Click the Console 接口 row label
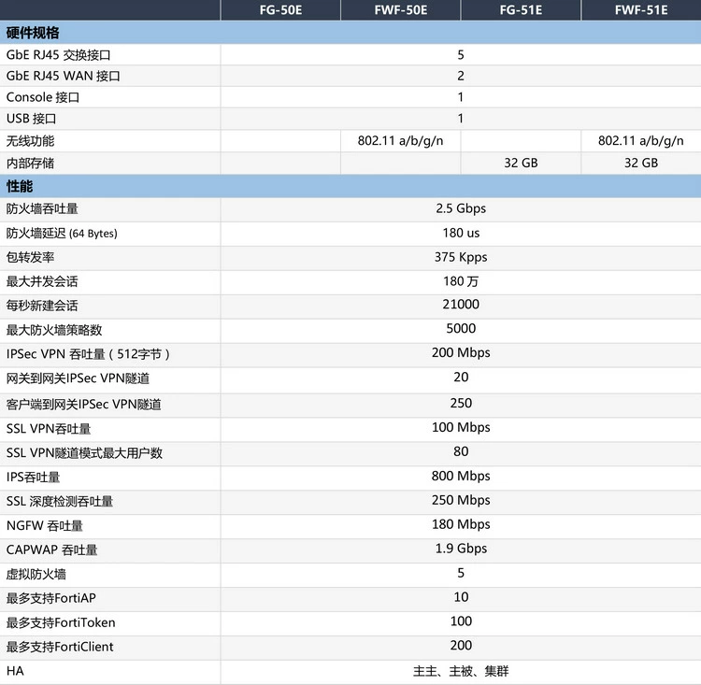This screenshot has height=685, width=701. point(43,97)
